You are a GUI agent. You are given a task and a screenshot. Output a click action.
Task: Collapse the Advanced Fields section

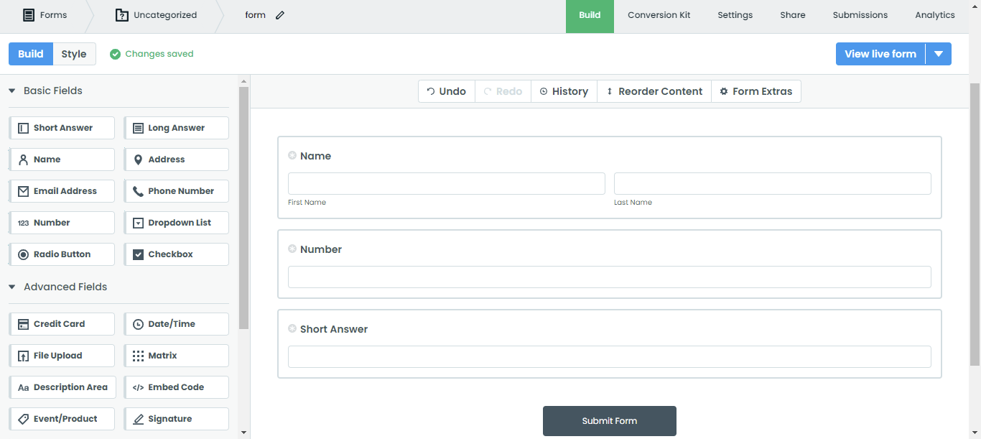click(11, 286)
